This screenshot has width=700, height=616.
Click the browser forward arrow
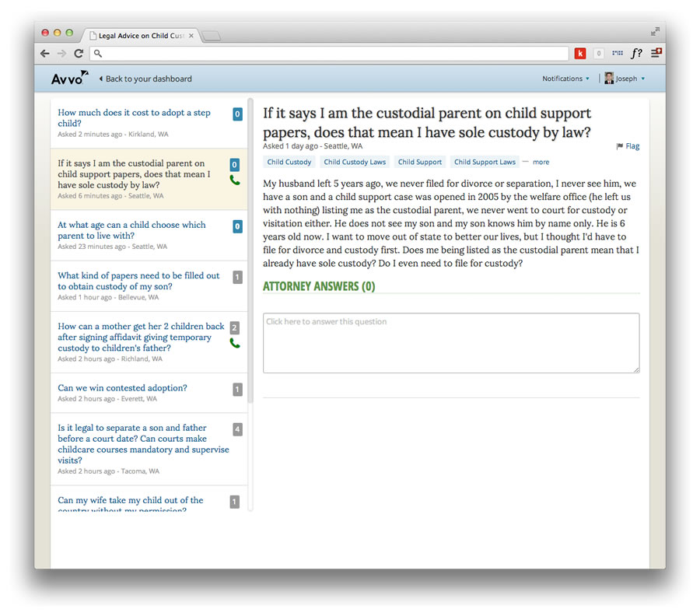pyautogui.click(x=61, y=54)
